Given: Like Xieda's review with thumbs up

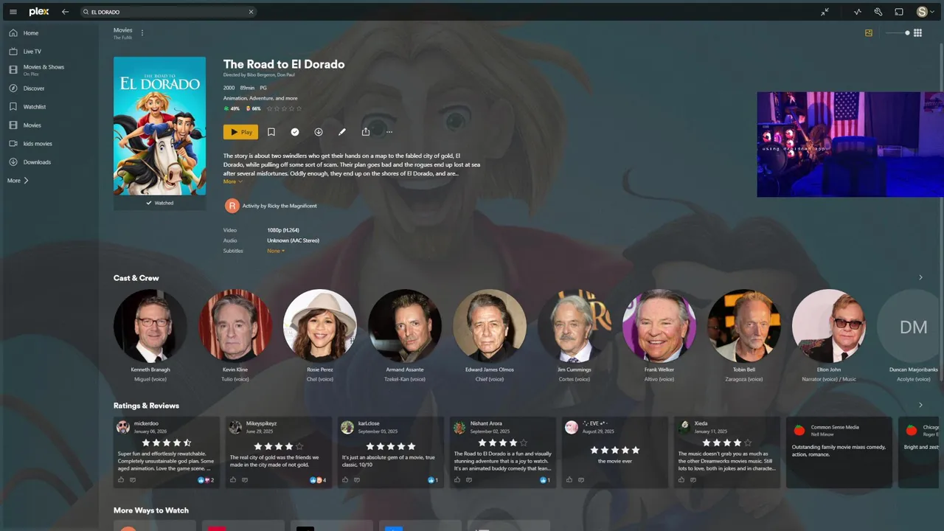Looking at the screenshot, I should click(681, 480).
